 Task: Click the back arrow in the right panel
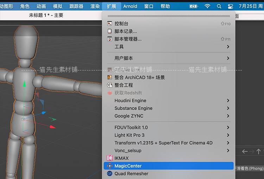coord(245,152)
